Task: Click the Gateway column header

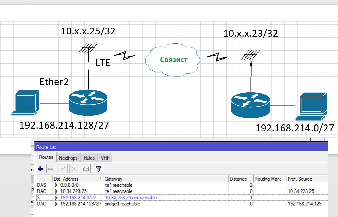Action: [x=166, y=179]
